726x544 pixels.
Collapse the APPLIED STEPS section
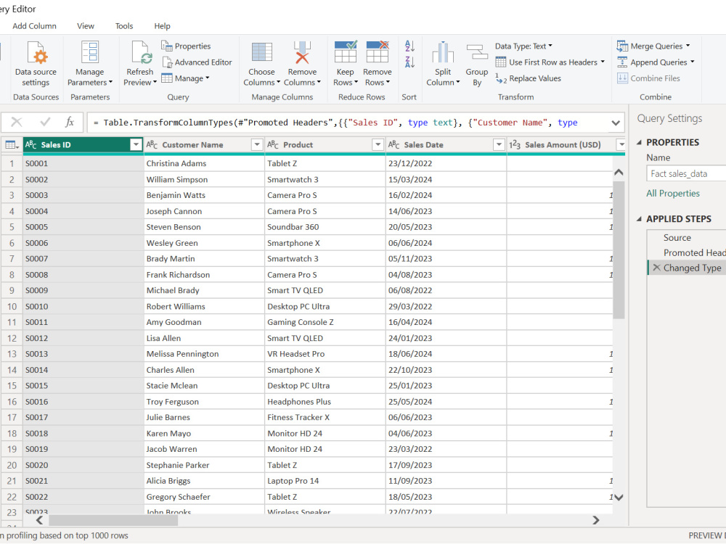[639, 219]
